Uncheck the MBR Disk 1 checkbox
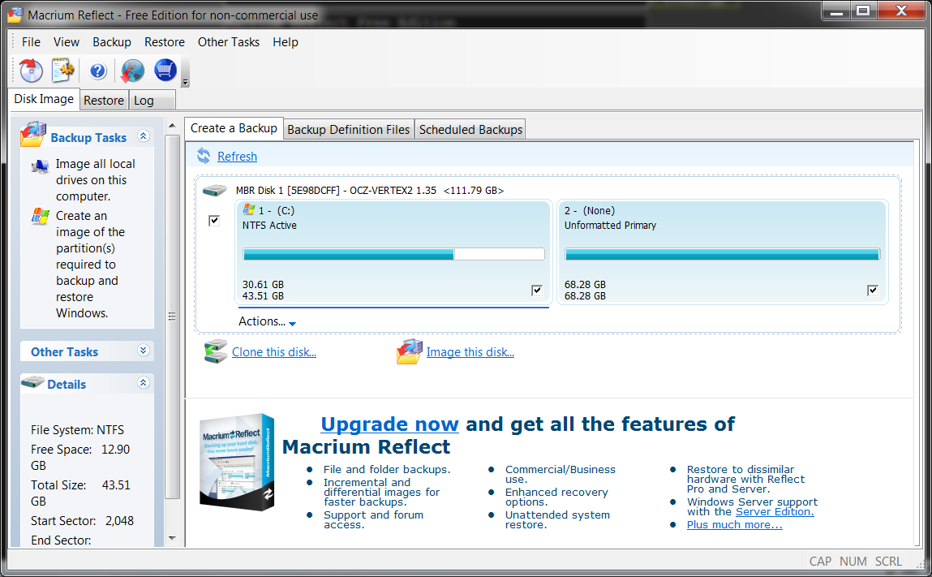 214,220
